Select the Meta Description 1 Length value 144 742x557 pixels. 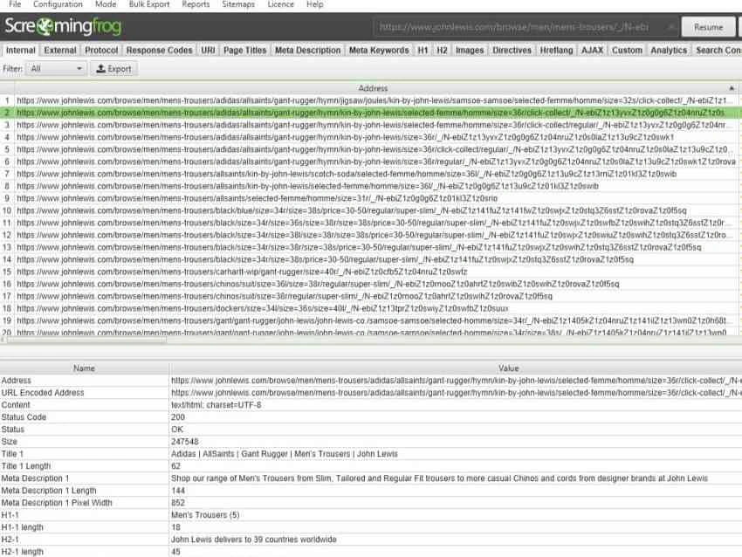pos(178,491)
